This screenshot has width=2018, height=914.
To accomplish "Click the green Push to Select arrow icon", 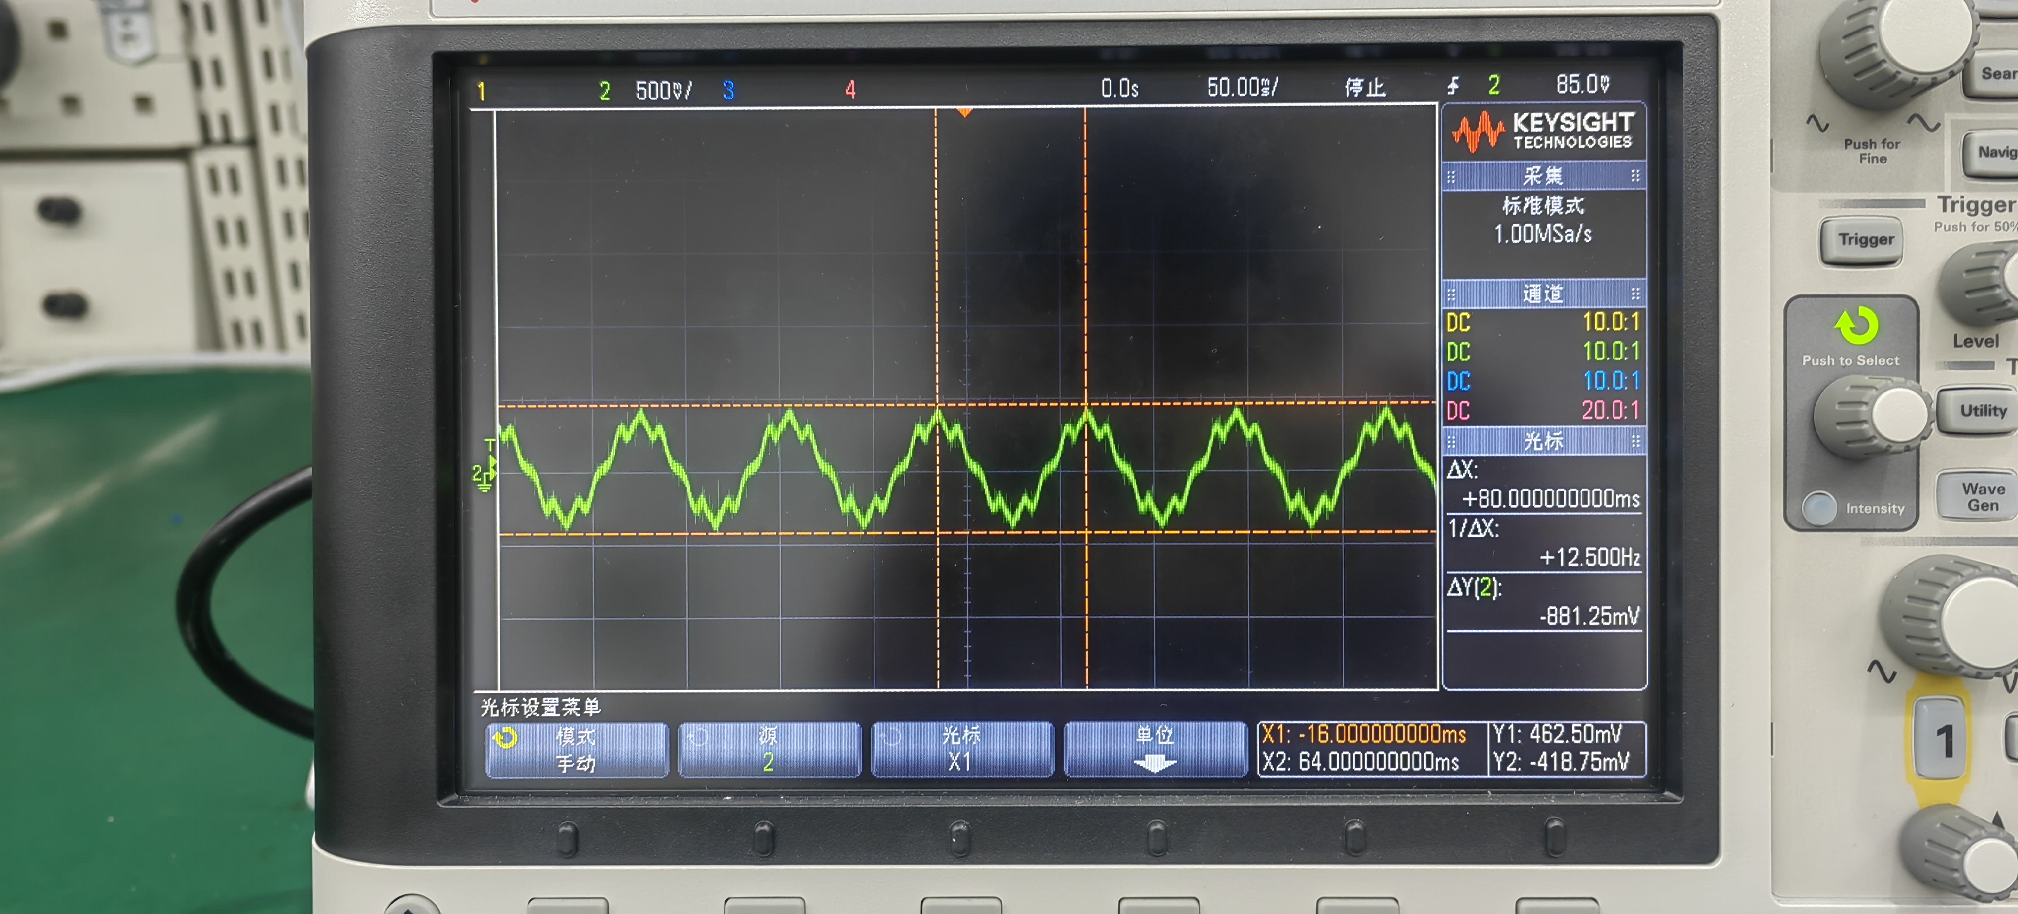I will click(1856, 325).
